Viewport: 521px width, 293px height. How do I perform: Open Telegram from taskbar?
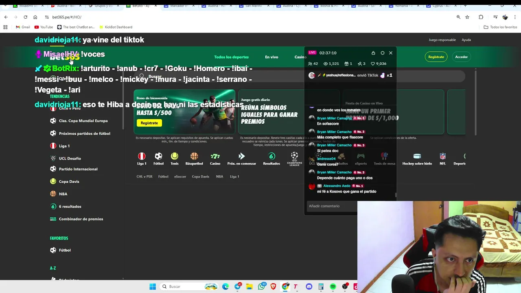click(x=237, y=286)
